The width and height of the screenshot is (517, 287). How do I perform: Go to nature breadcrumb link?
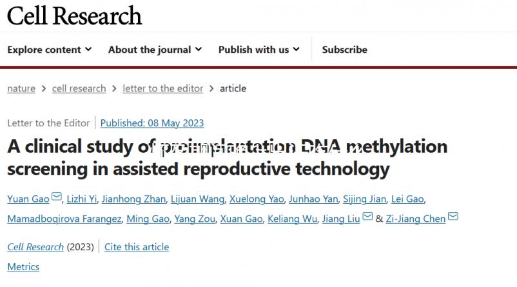pos(21,88)
